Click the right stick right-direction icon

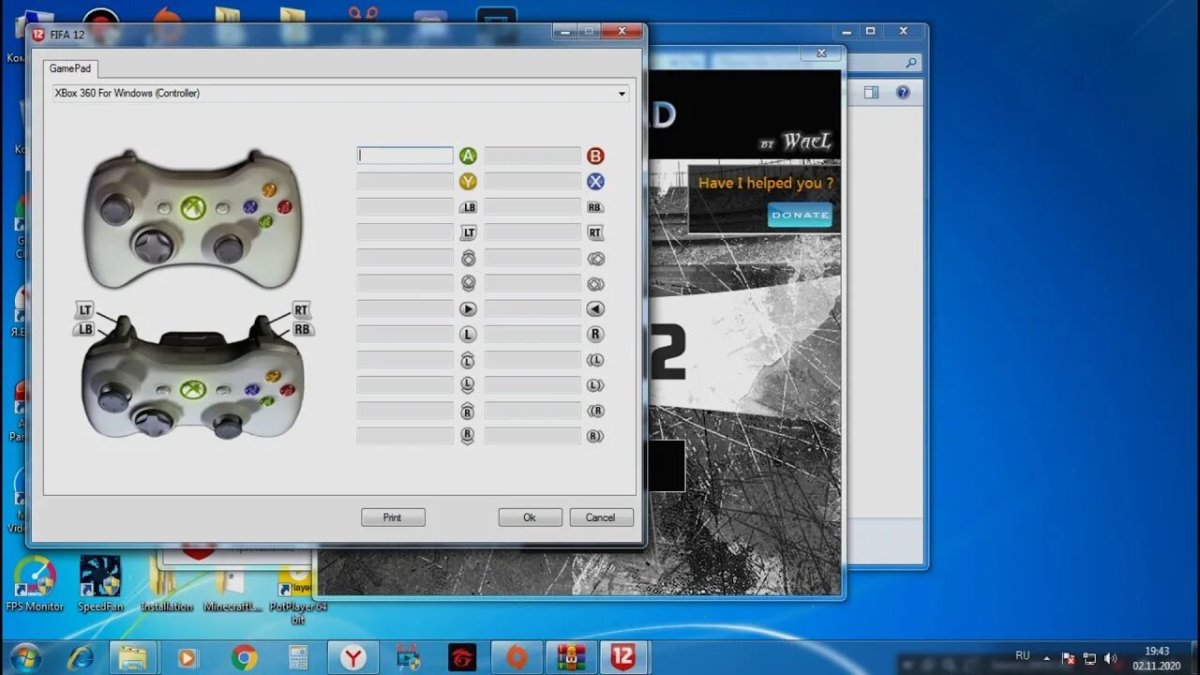tap(595, 436)
